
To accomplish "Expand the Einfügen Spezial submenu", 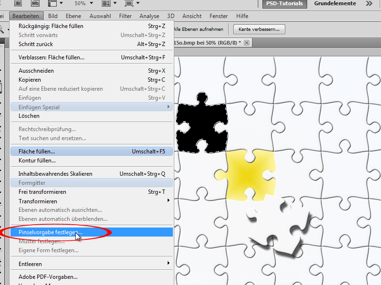I will [91, 107].
